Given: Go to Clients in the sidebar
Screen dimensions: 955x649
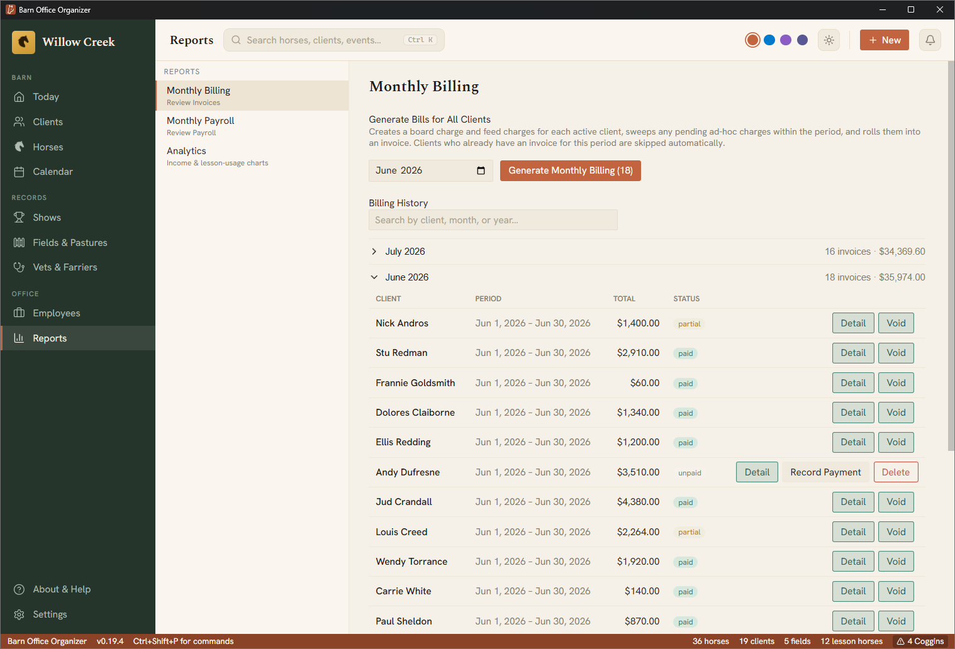Looking at the screenshot, I should coord(78,122).
